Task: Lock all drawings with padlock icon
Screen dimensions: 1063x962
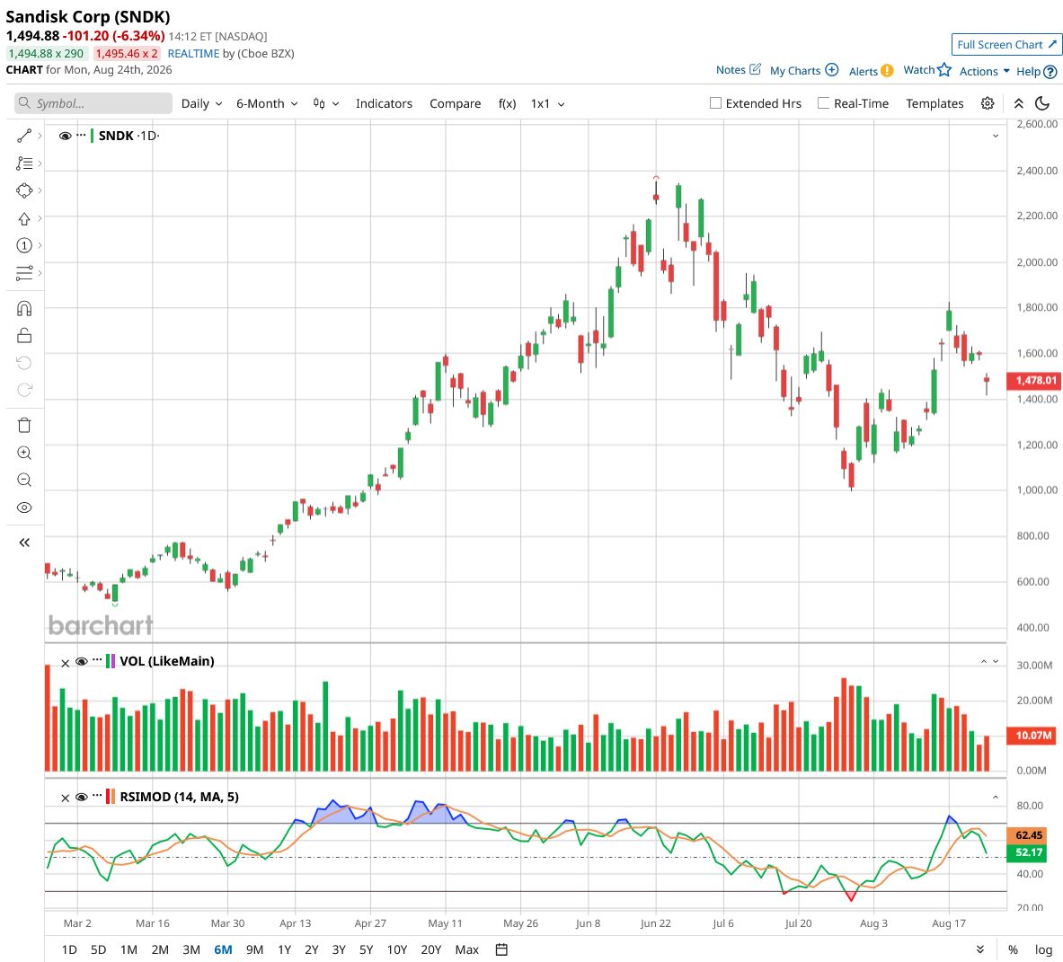Action: pyautogui.click(x=24, y=336)
